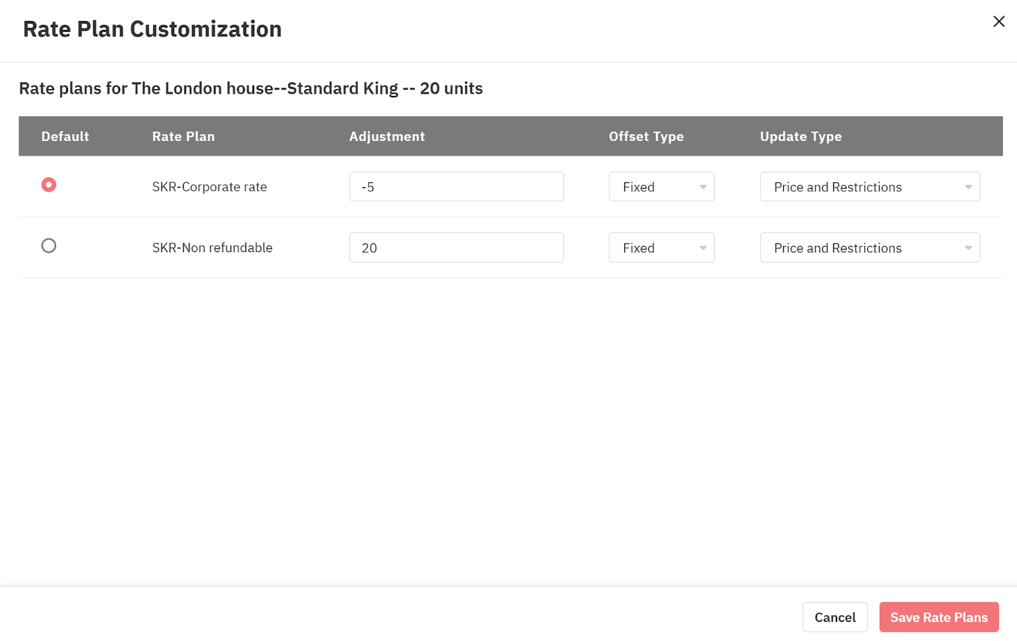This screenshot has height=641, width=1017.
Task: Select the Adjustment column header
Action: pyautogui.click(x=386, y=137)
